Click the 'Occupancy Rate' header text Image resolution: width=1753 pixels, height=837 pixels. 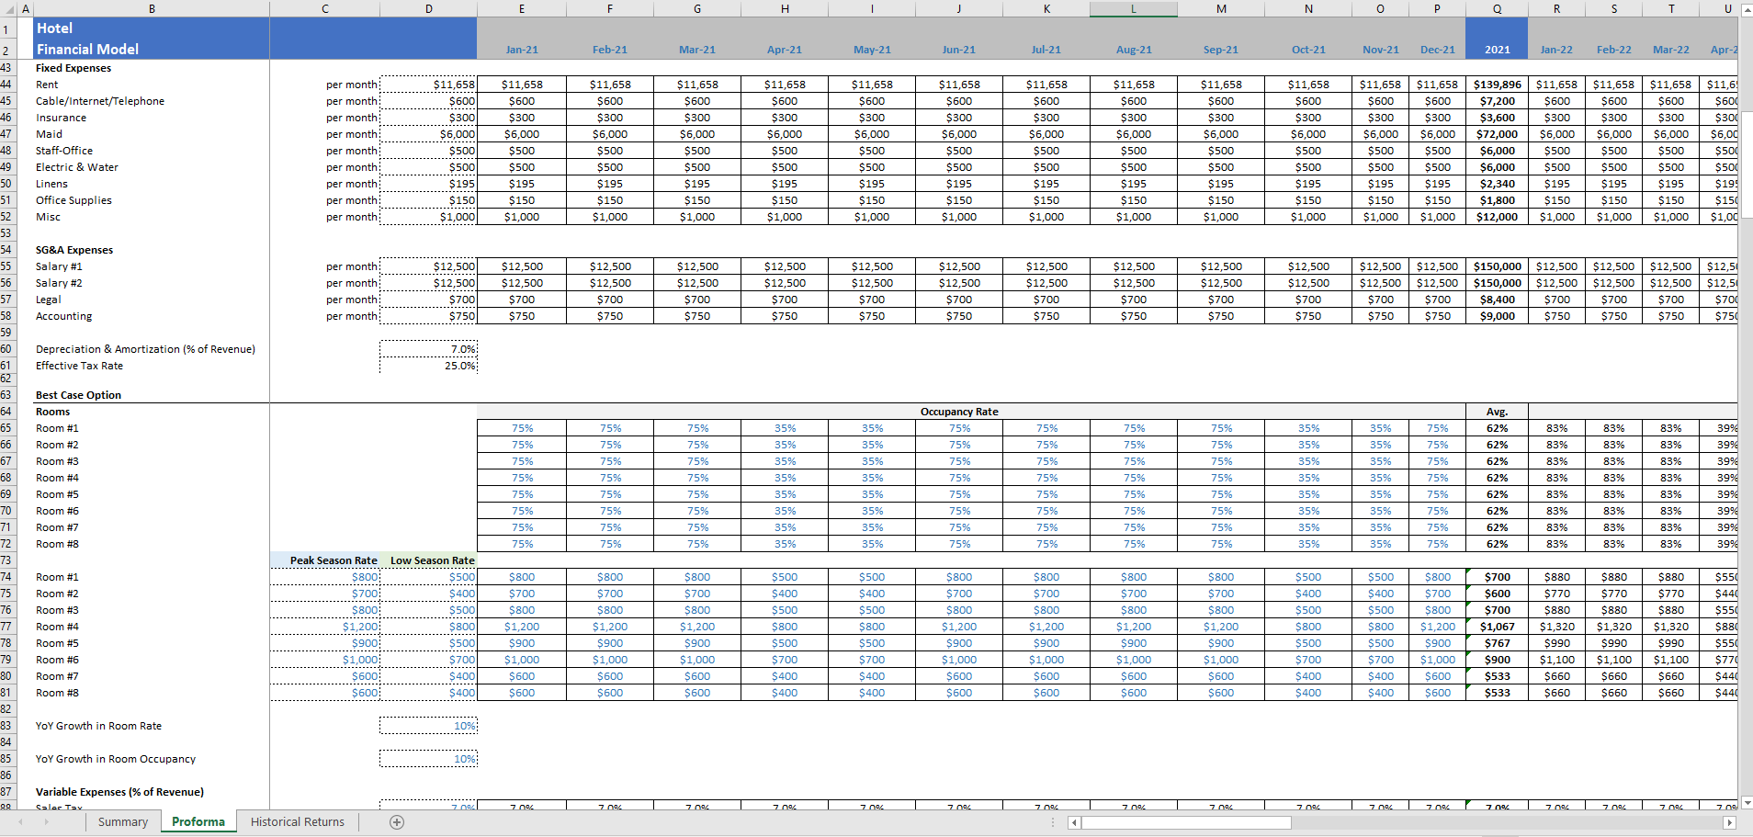tap(959, 412)
